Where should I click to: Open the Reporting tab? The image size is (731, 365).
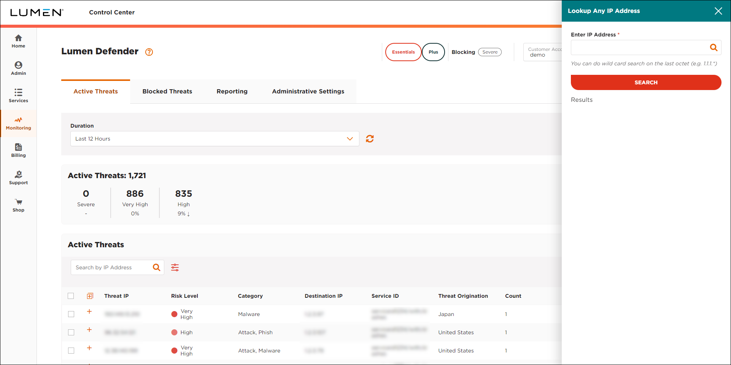pyautogui.click(x=232, y=92)
